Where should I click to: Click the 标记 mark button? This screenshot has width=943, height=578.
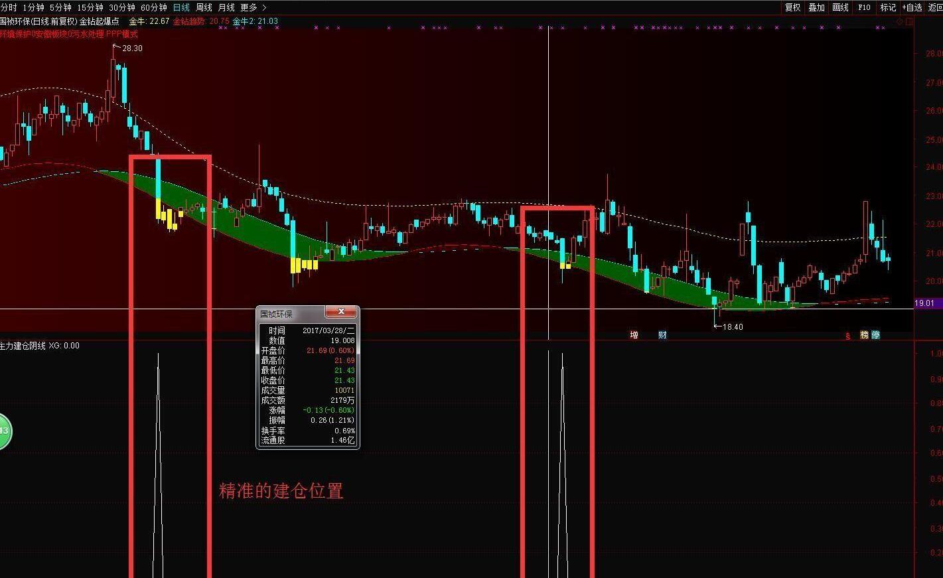point(888,7)
